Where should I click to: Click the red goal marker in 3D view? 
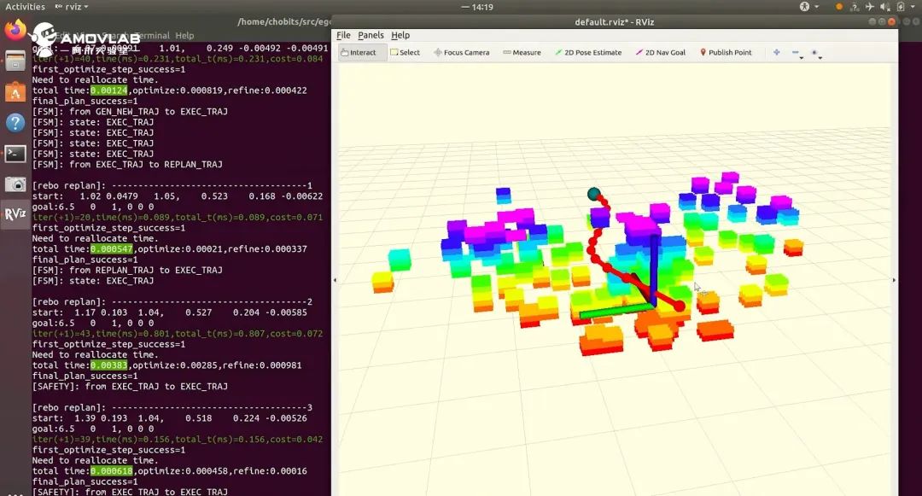[680, 306]
